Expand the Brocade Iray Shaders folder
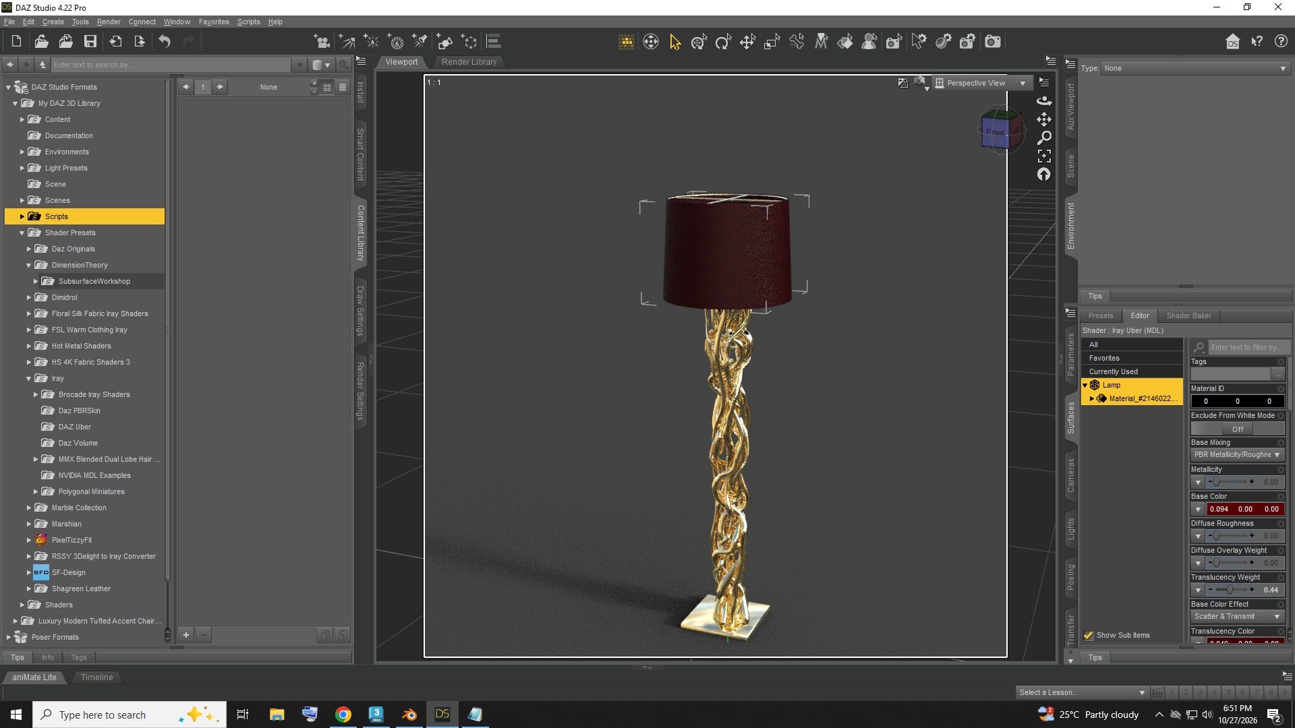The width and height of the screenshot is (1295, 728). tap(36, 395)
